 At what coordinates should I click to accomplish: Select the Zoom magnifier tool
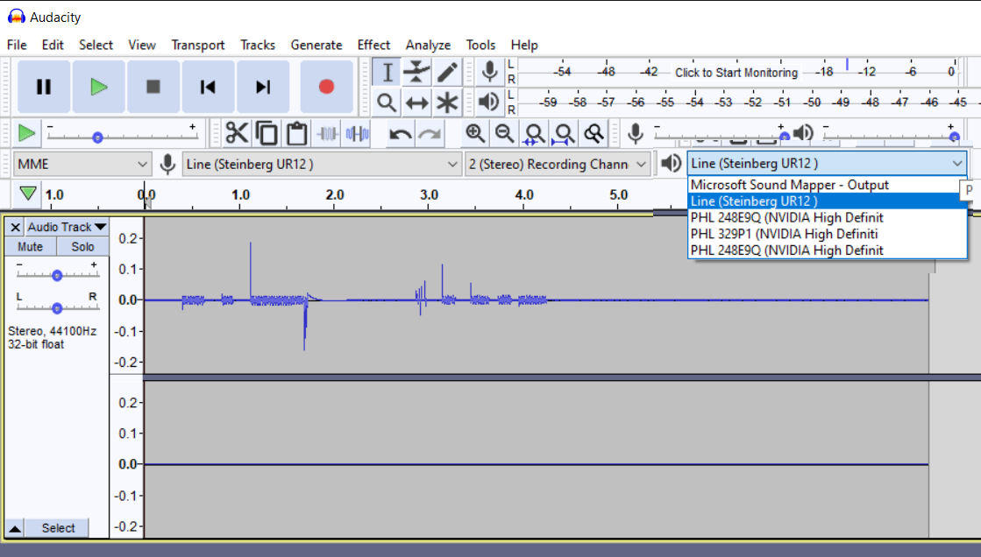(x=387, y=102)
